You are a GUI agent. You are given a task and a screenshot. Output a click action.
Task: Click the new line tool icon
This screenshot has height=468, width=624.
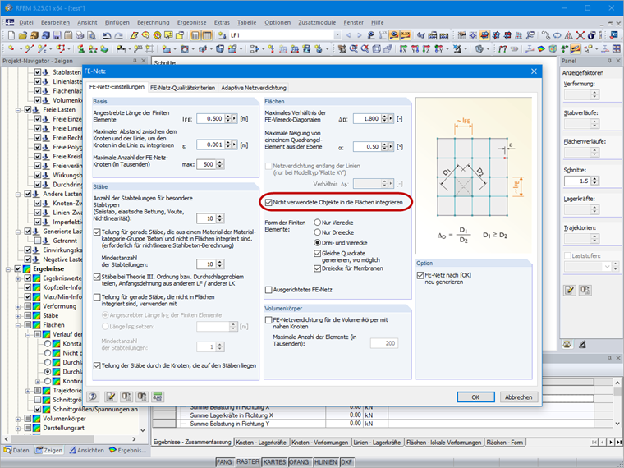pos(29,49)
